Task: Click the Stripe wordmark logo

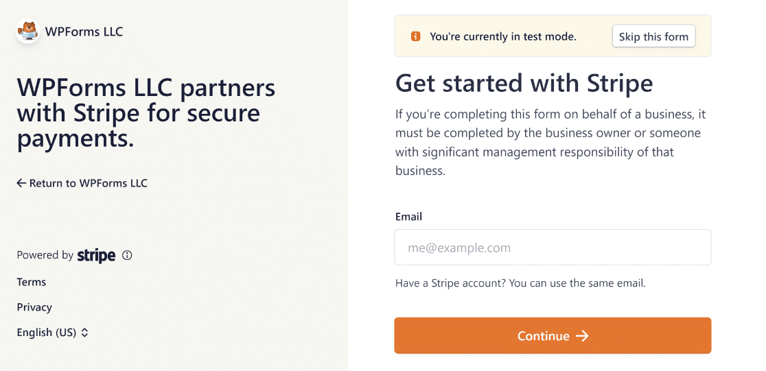Action: tap(96, 255)
